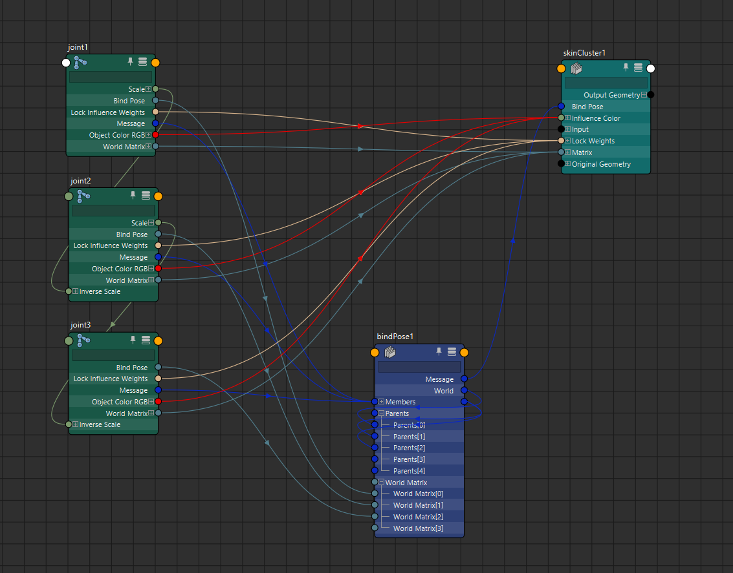This screenshot has width=733, height=573.
Task: Pin the joint3 node in place
Action: 133,340
